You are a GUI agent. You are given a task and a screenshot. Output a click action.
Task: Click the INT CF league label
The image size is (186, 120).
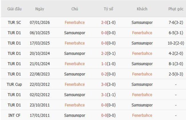(x=14, y=115)
